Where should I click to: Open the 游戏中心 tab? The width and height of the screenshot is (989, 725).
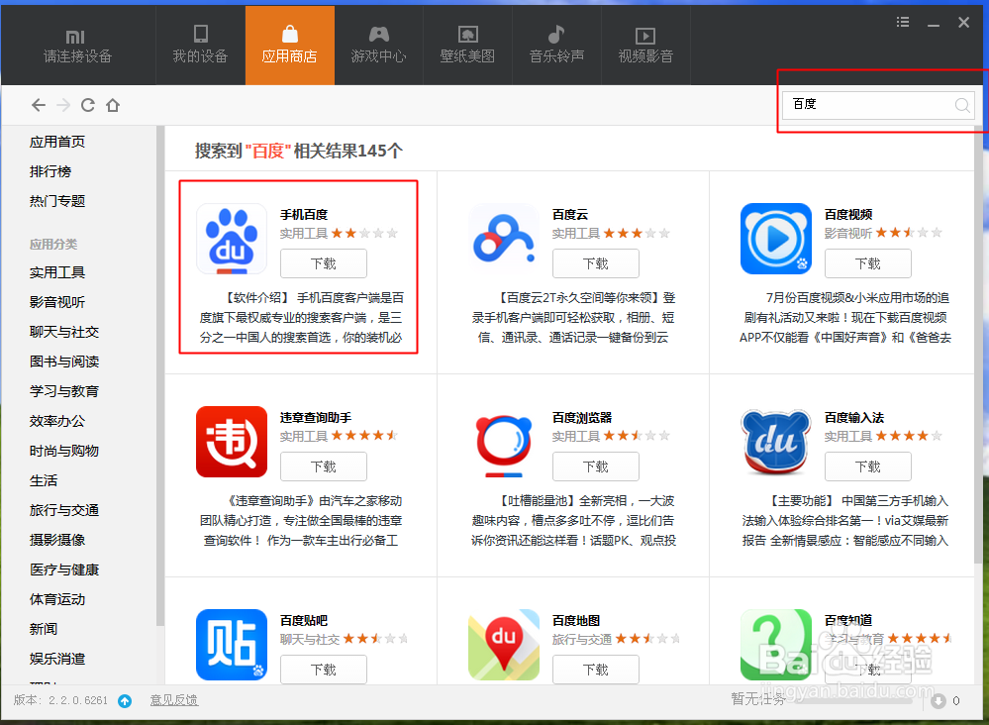tap(378, 46)
